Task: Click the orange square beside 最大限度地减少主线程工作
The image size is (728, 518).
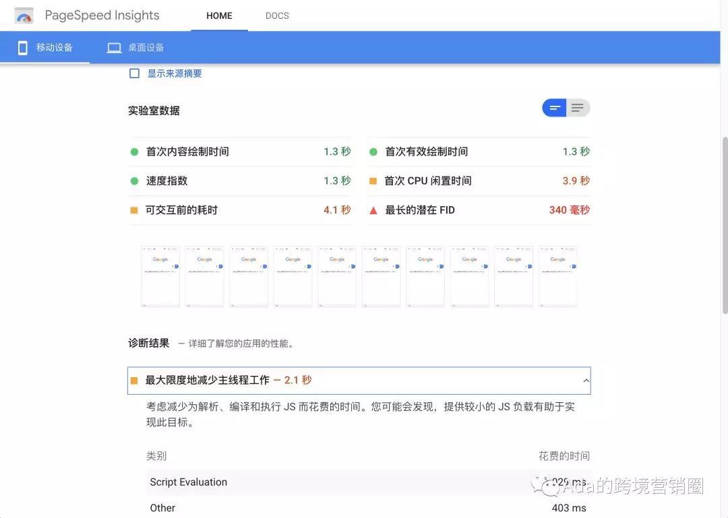Action: 134,379
